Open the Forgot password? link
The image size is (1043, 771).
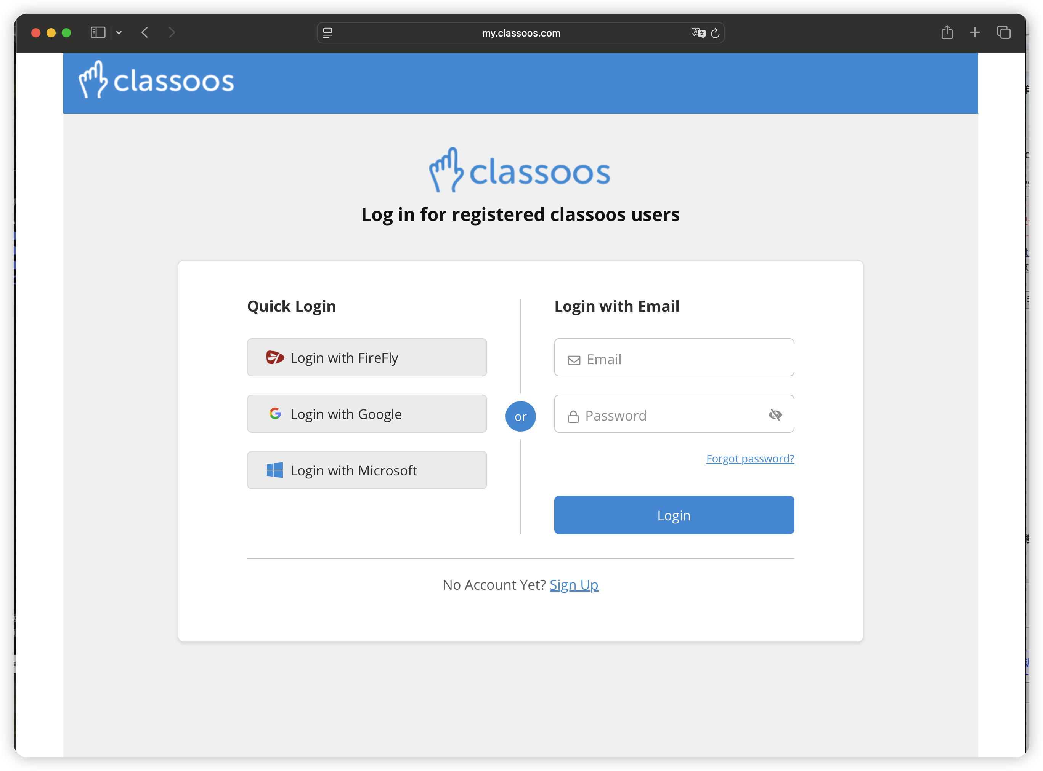tap(750, 459)
